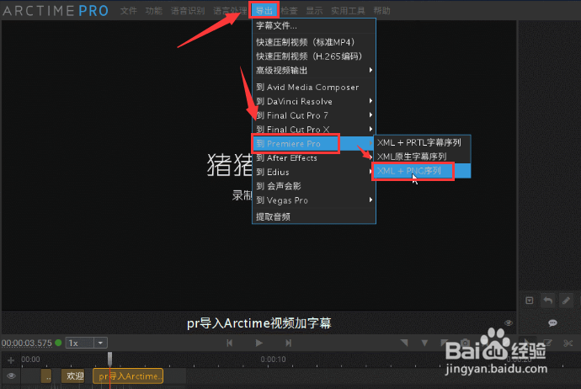Choose 到 Avid Media Composer
Image resolution: width=581 pixels, height=389 pixels.
314,87
